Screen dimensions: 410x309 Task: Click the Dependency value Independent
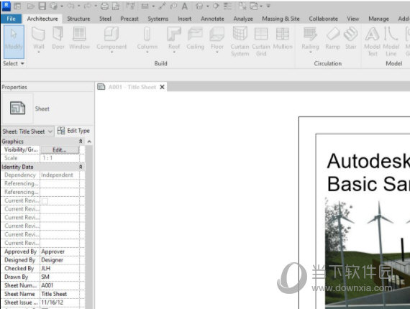pyautogui.click(x=60, y=175)
